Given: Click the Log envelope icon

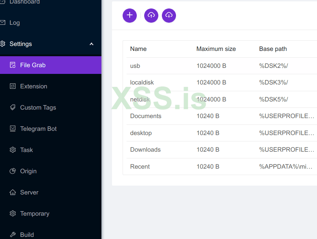Looking at the screenshot, I should click(2, 23).
